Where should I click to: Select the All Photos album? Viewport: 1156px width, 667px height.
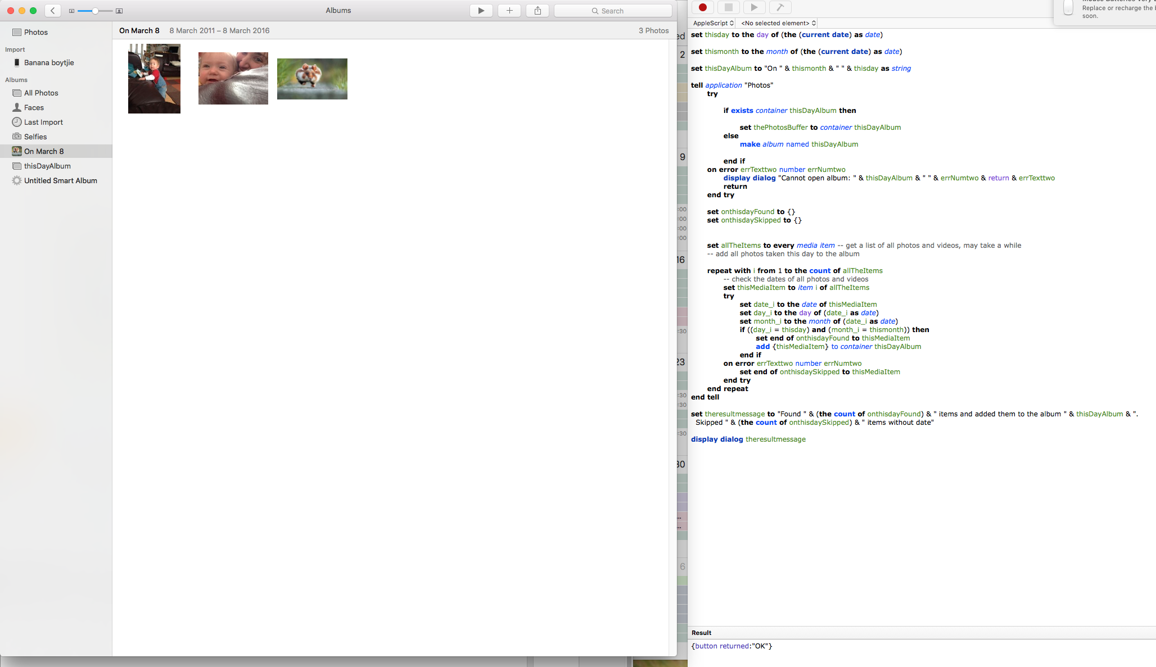41,93
